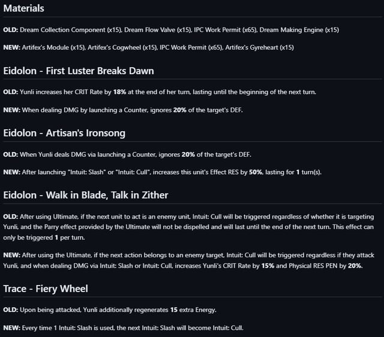Click the NEW label under Materials
Image resolution: width=384 pixels, height=337 pixels.
click(x=12, y=47)
